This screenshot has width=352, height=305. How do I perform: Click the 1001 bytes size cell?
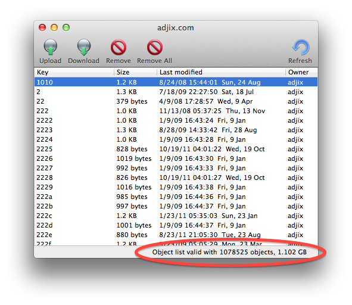tap(134, 225)
